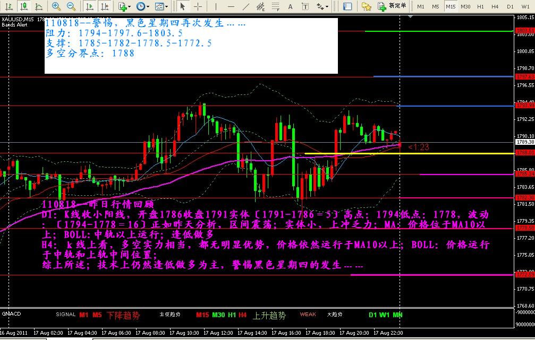The image size is (535, 340).
Task: Expand the arrows dropdown arrow
Action: 327,6
